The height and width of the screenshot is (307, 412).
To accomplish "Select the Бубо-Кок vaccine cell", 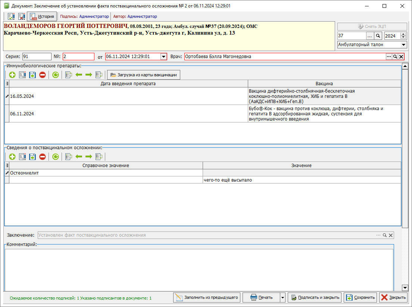I will (324, 114).
